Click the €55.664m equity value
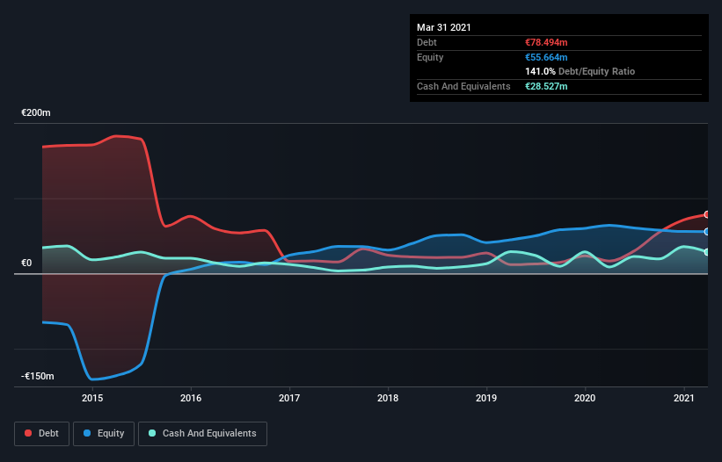Image resolution: width=722 pixels, height=462 pixels. pyautogui.click(x=546, y=57)
